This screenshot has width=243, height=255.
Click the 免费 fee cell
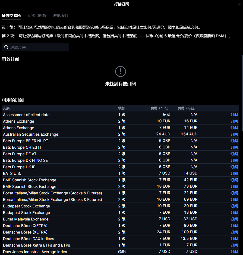[166, 115]
